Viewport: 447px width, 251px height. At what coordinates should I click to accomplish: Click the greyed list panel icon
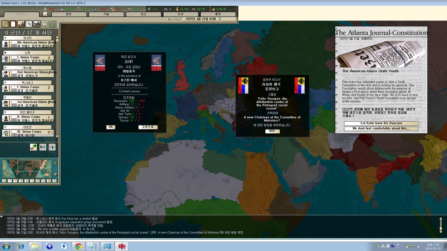(53, 24)
